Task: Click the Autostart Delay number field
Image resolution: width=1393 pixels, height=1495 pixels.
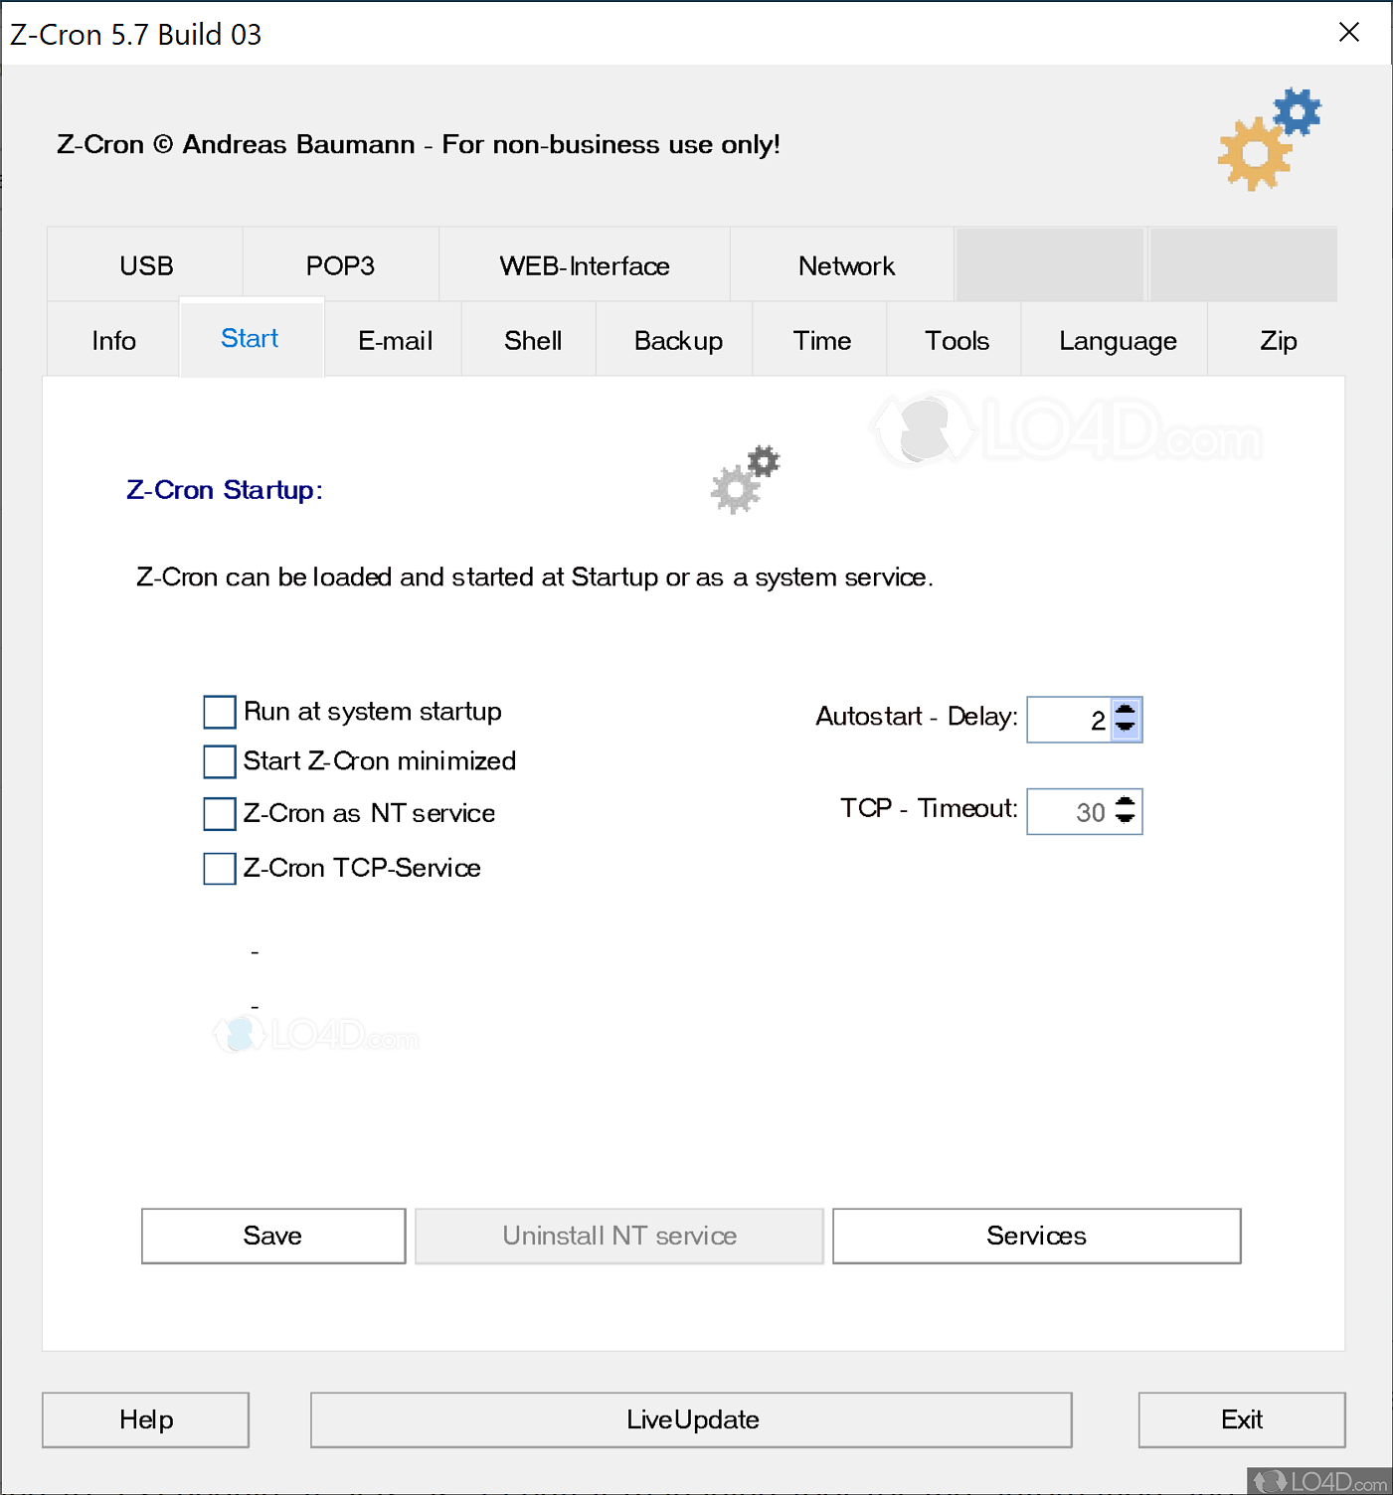Action: coord(1070,720)
